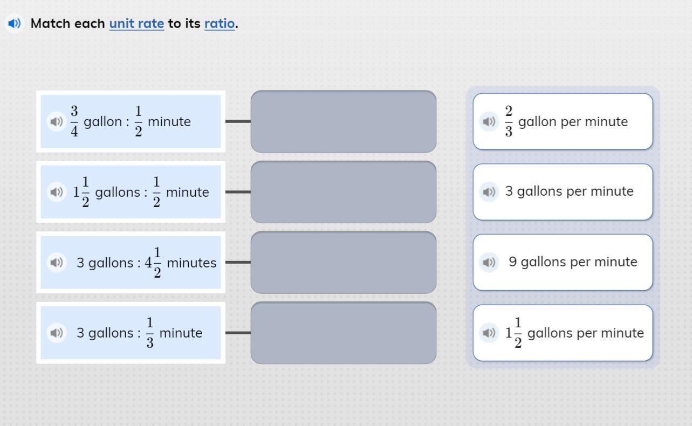Play audio for 1 1/2 gallons : 1/2 minute
Viewport: 692px width, 426px height.
(x=56, y=191)
